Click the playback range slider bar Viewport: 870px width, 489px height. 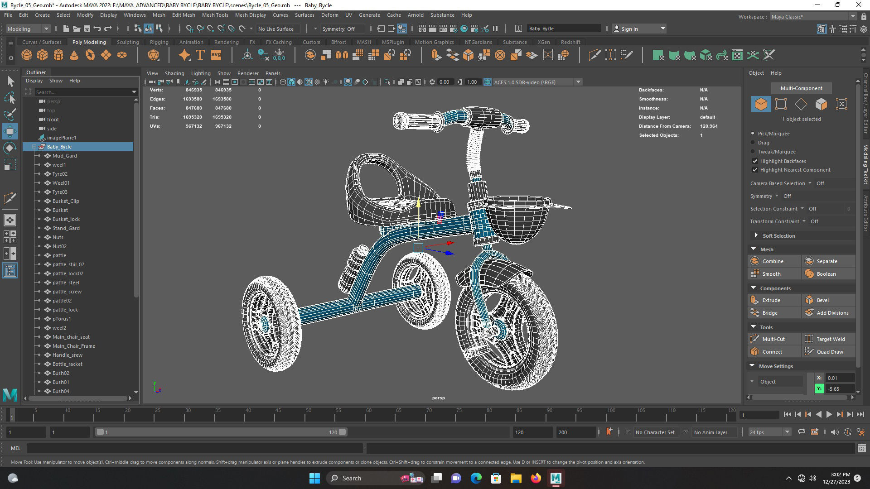pos(221,432)
